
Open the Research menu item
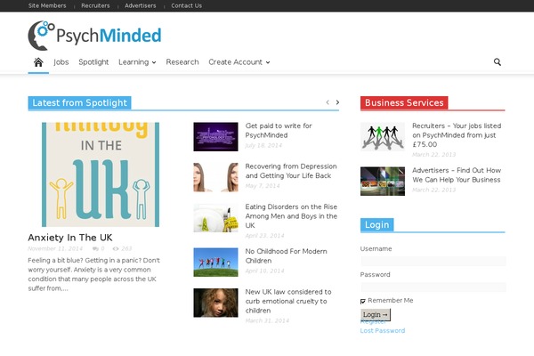point(182,62)
